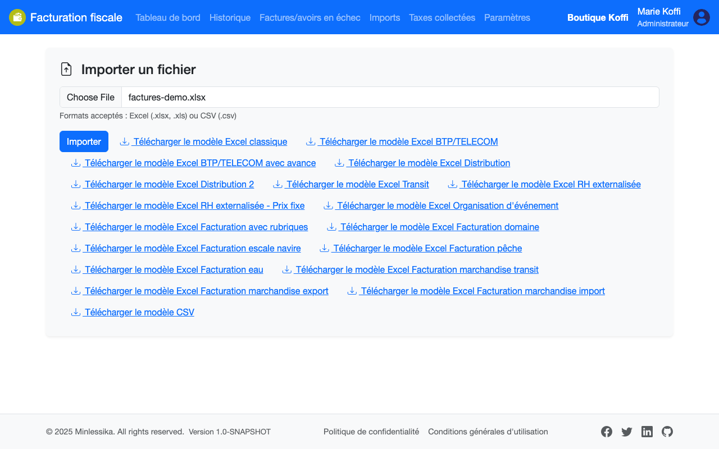
Task: Click the file upload icon beside Importer un fichier
Action: click(x=66, y=69)
